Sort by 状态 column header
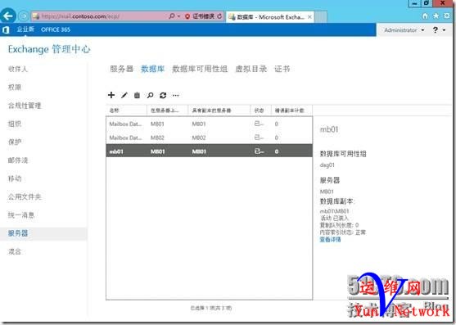The width and height of the screenshot is (456, 325). click(260, 111)
